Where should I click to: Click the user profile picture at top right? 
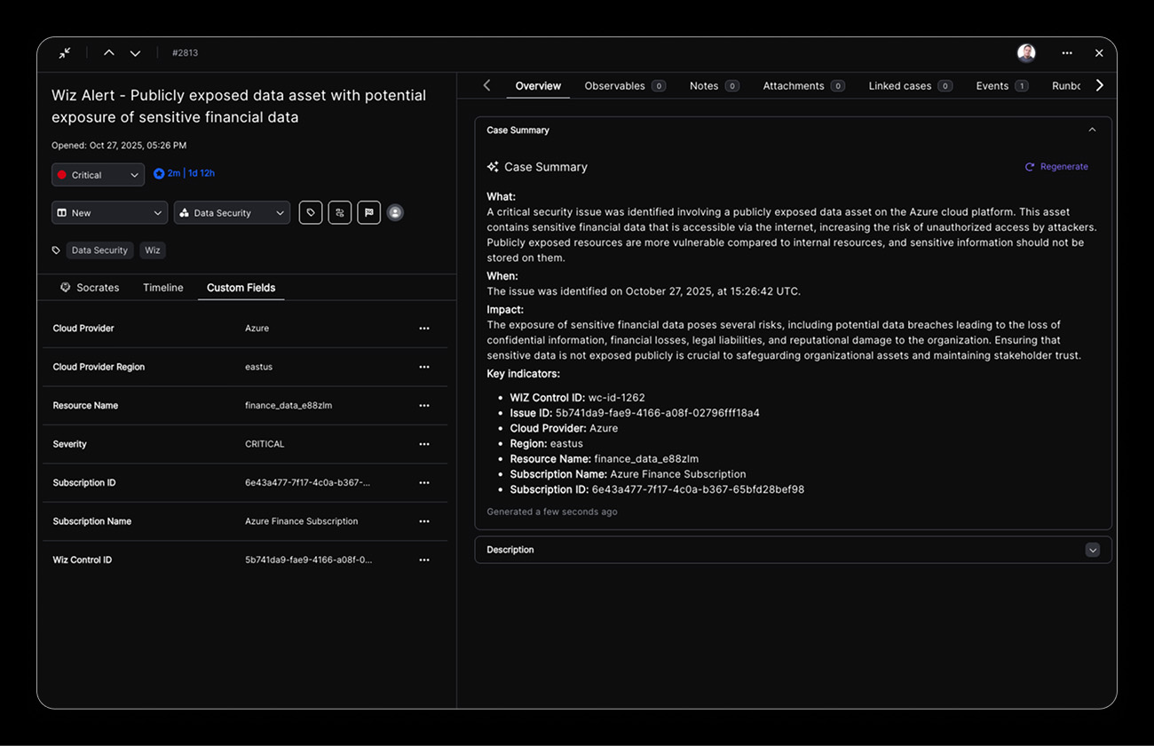(1026, 53)
